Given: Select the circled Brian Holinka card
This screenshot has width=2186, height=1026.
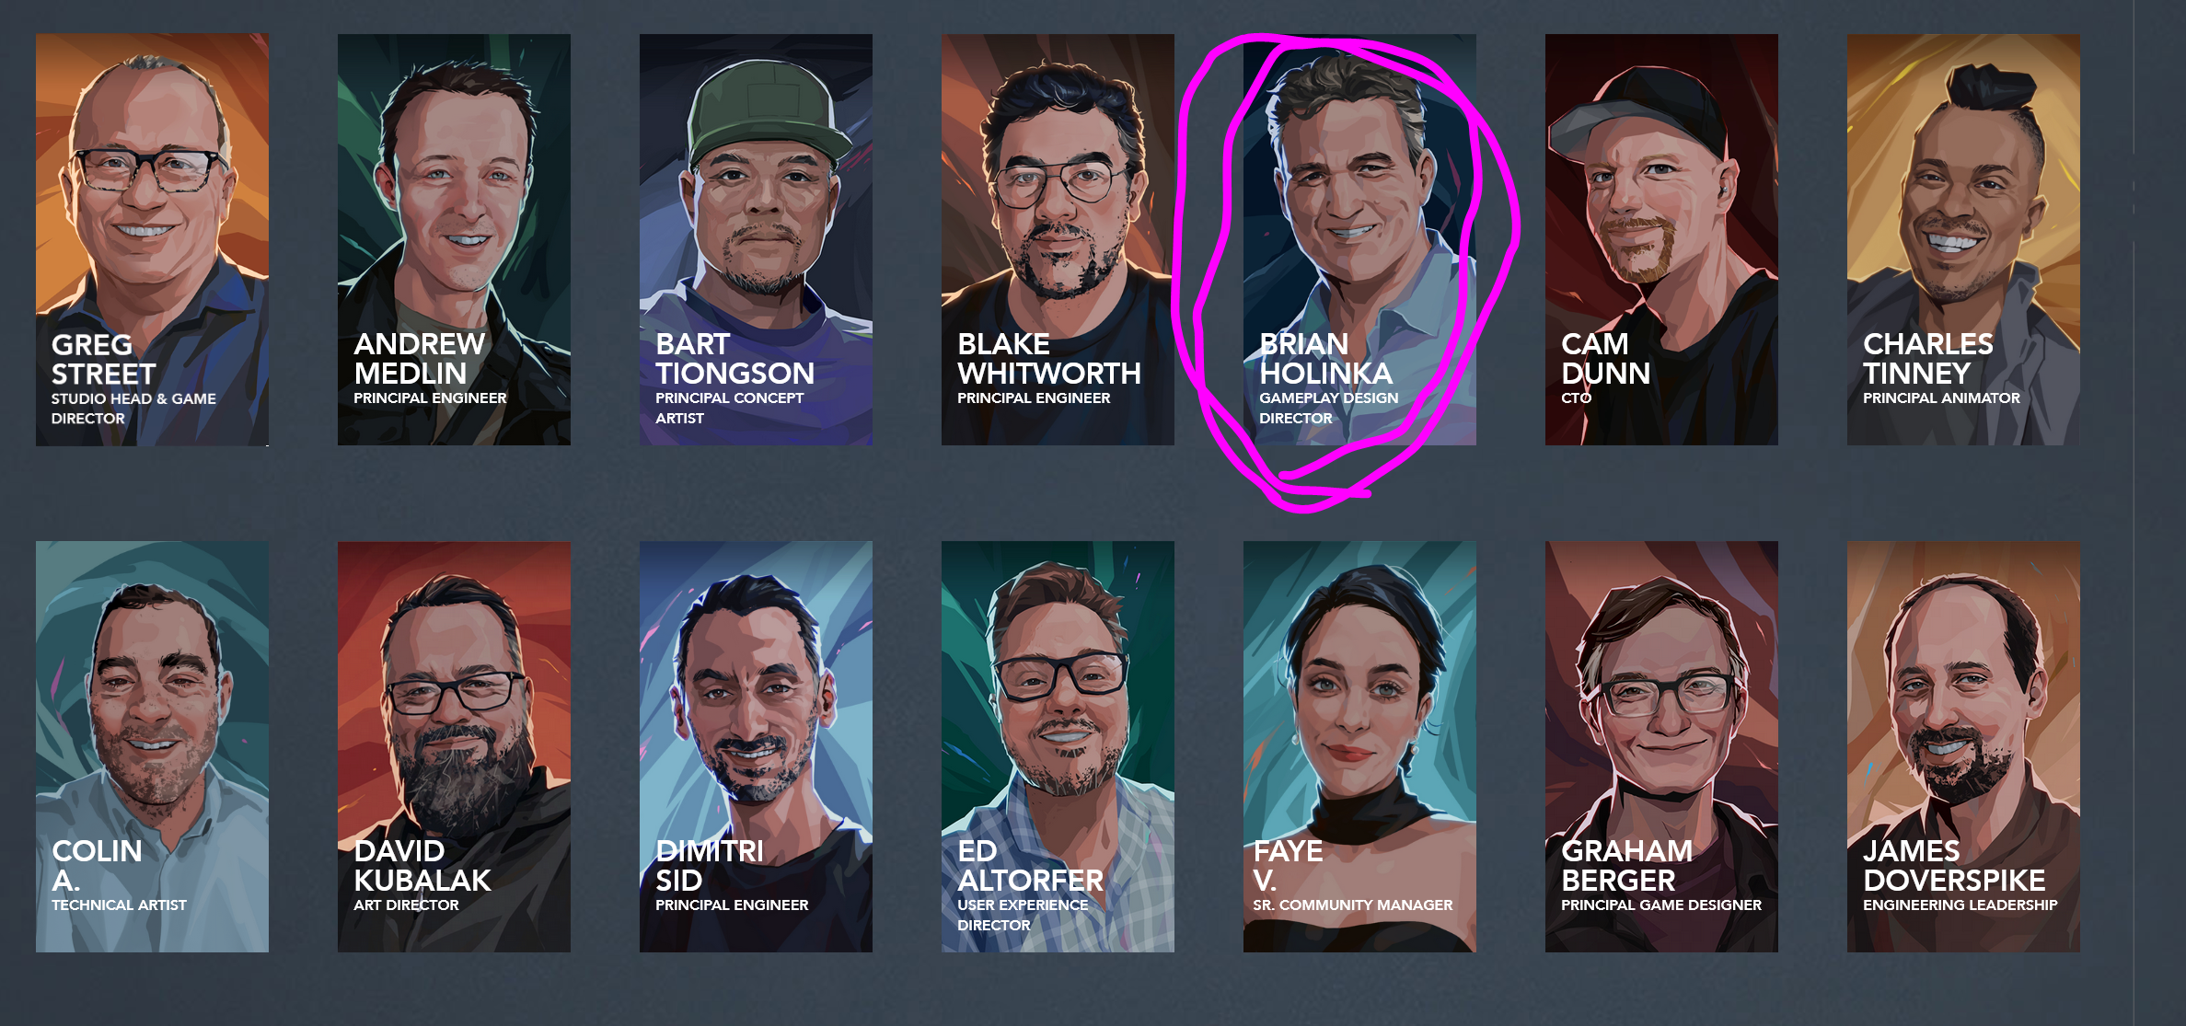Looking at the screenshot, I should click(1359, 240).
